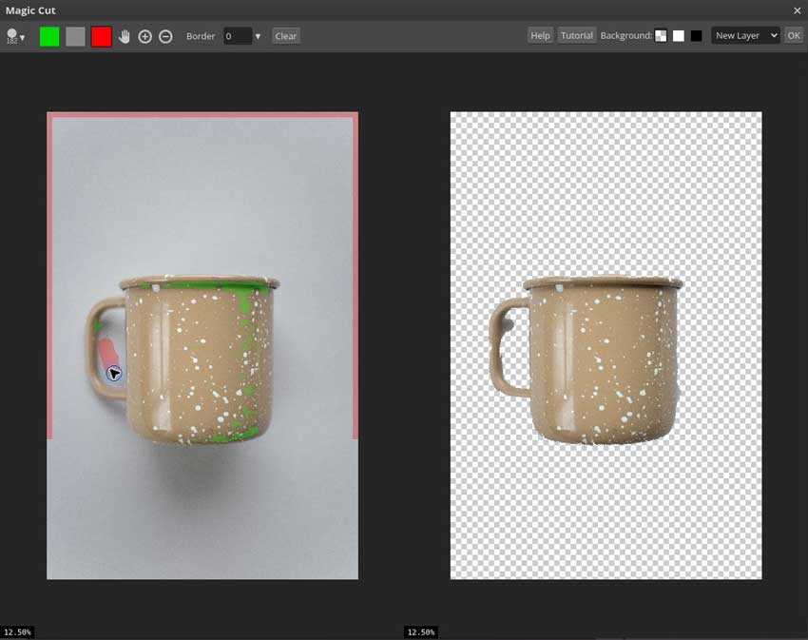Click the source mug image canvas
Screen dimensions: 808x640
(x=202, y=345)
